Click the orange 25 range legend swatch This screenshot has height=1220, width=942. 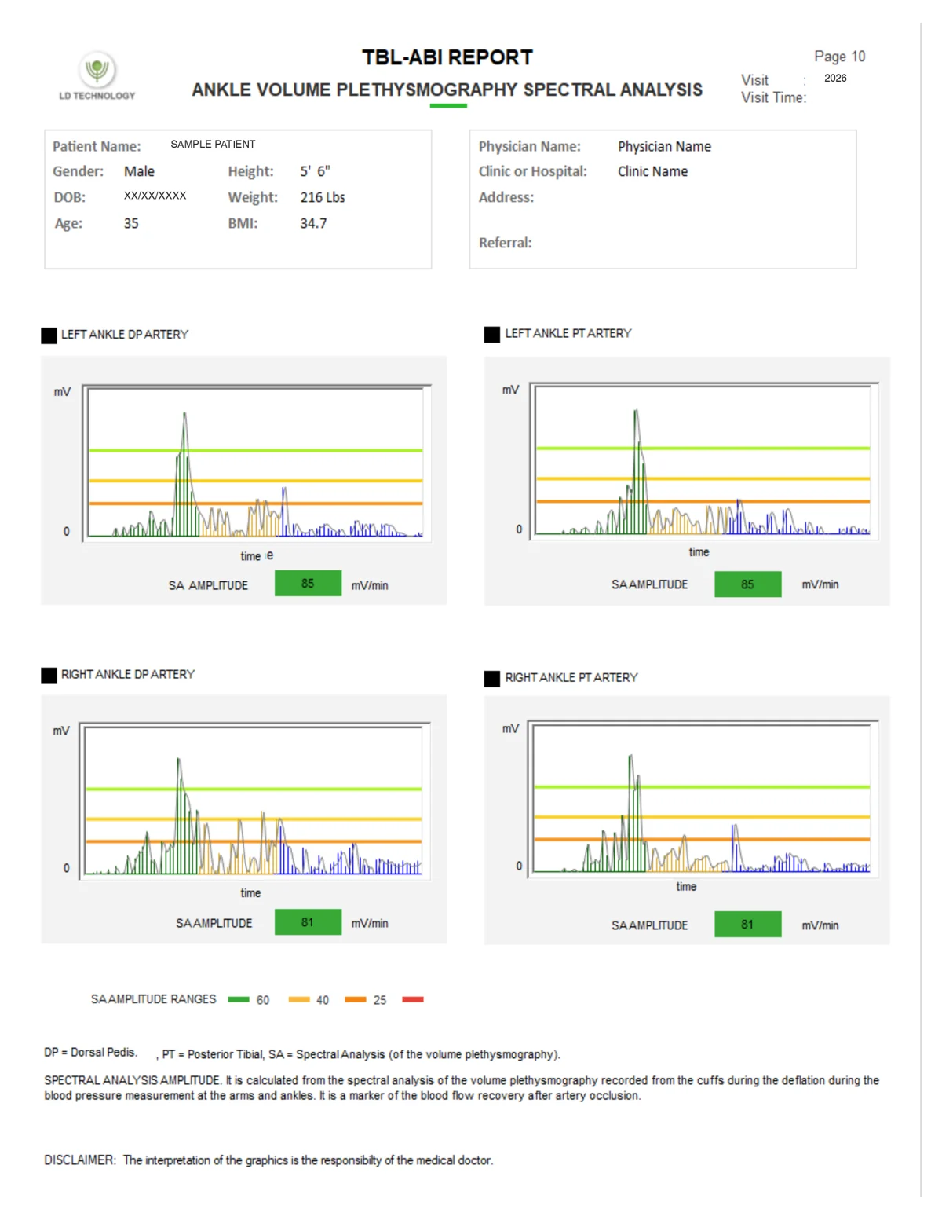coord(356,999)
